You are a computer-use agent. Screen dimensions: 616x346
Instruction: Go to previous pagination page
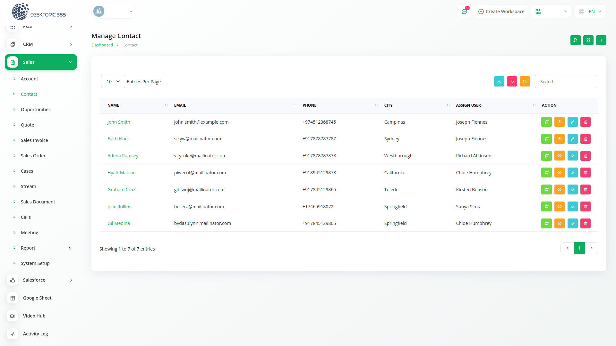point(567,248)
